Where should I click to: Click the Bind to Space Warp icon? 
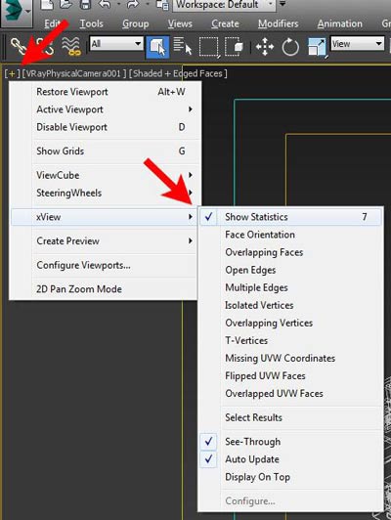pos(71,46)
